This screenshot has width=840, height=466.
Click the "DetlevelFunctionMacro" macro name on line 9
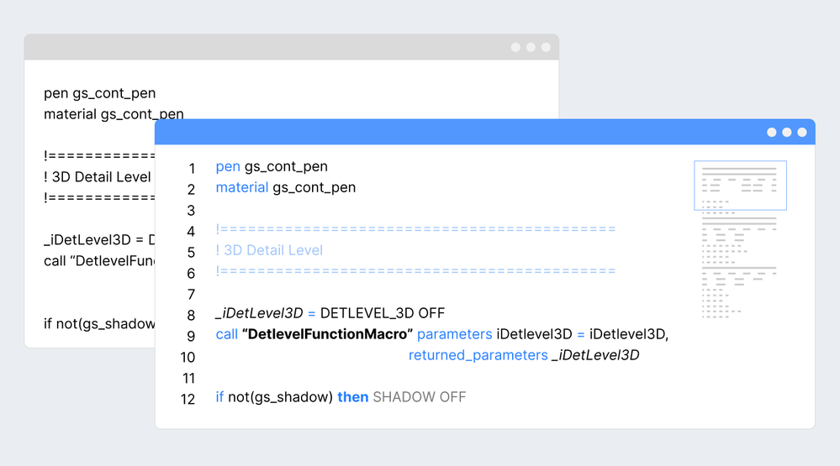pyautogui.click(x=327, y=334)
